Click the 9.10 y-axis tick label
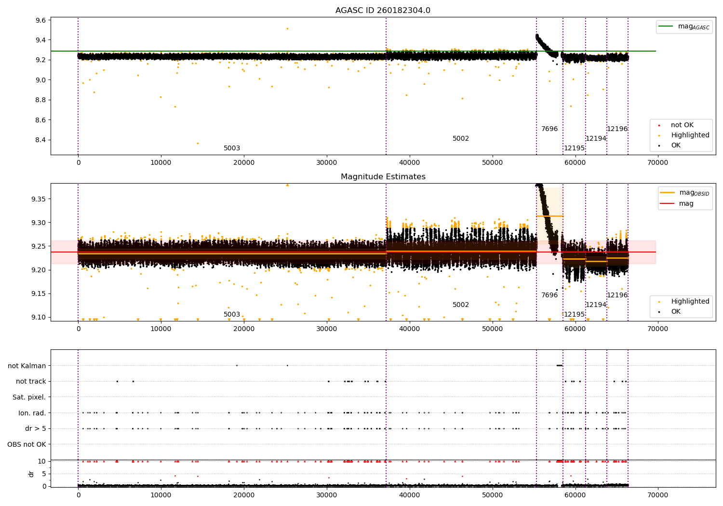 pos(39,317)
